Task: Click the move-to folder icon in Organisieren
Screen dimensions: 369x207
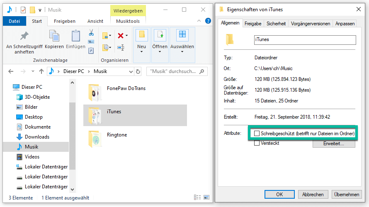Action: pyautogui.click(x=105, y=36)
